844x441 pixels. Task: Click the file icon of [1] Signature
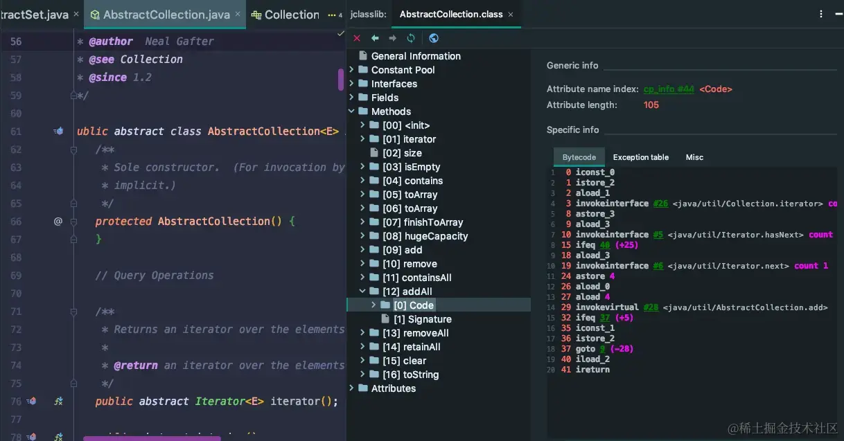(x=385, y=319)
